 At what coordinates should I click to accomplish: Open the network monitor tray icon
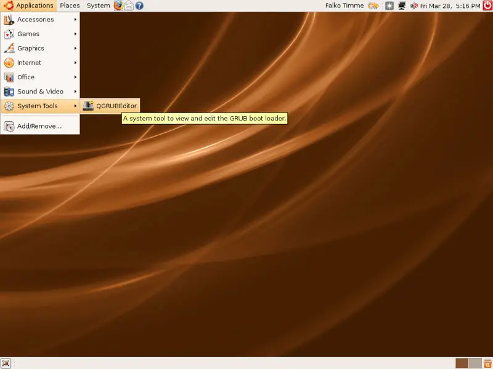coord(402,6)
